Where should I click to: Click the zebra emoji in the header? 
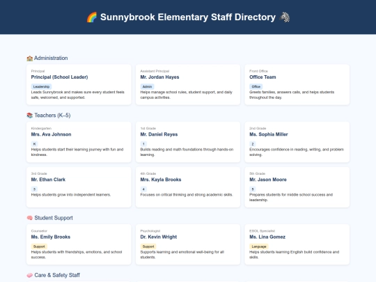(x=285, y=17)
